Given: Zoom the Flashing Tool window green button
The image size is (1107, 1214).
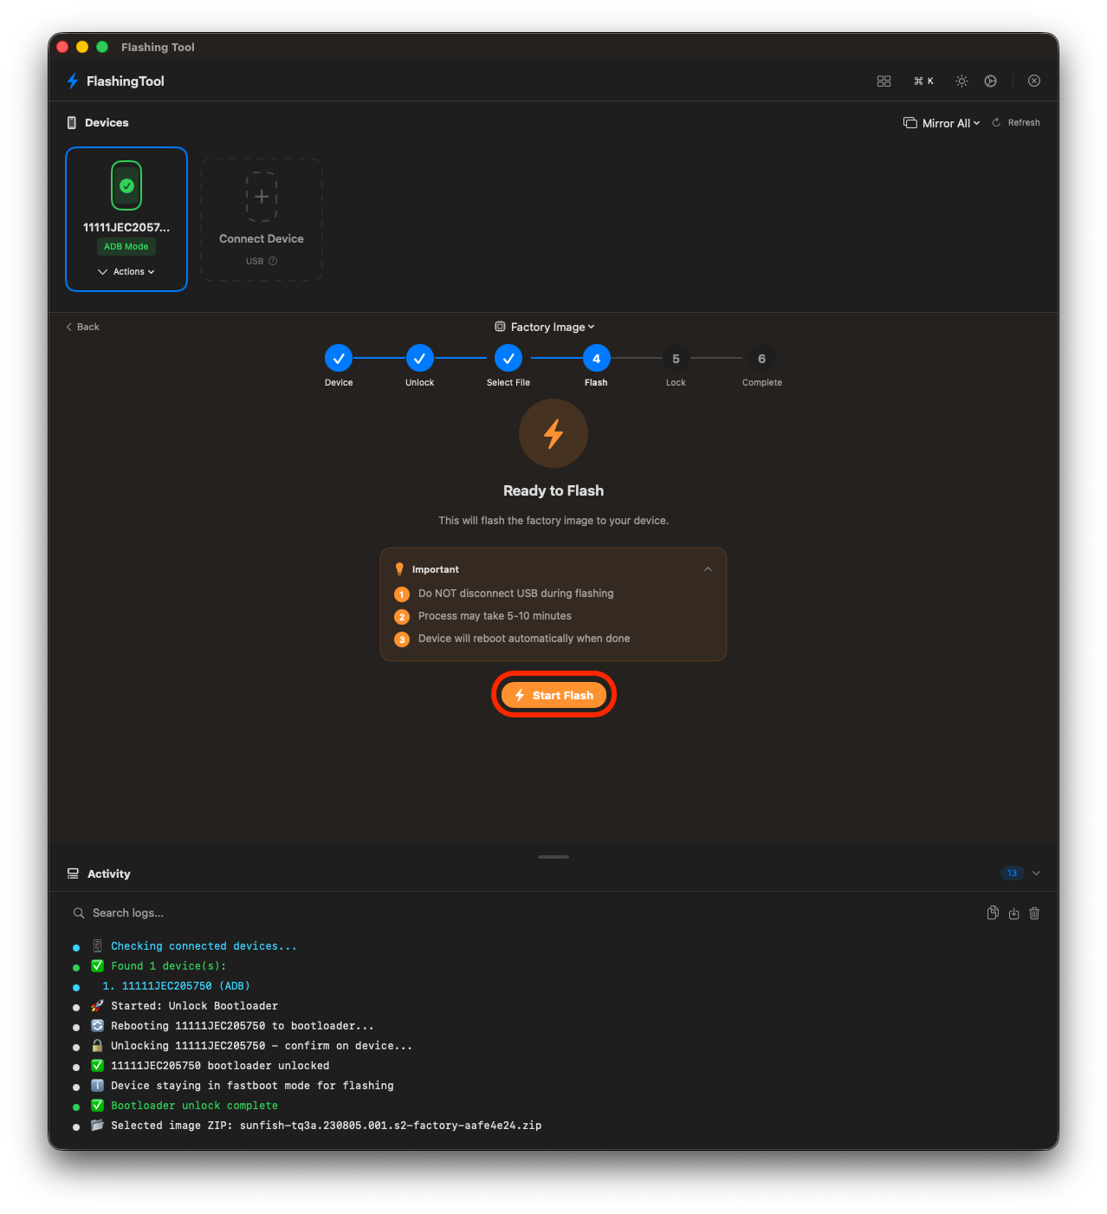Looking at the screenshot, I should pos(102,47).
